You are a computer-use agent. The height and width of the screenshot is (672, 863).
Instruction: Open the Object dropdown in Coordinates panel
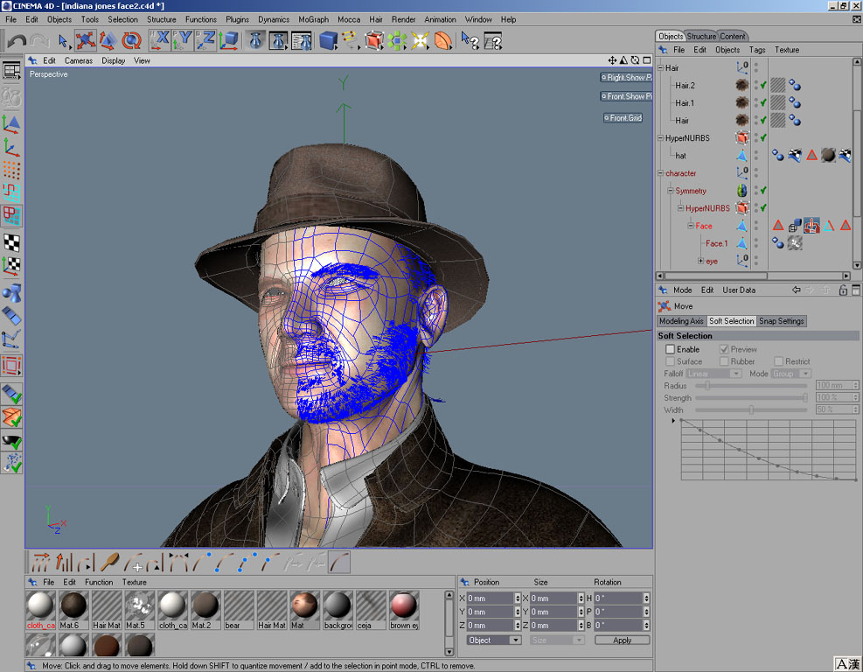pyautogui.click(x=494, y=640)
